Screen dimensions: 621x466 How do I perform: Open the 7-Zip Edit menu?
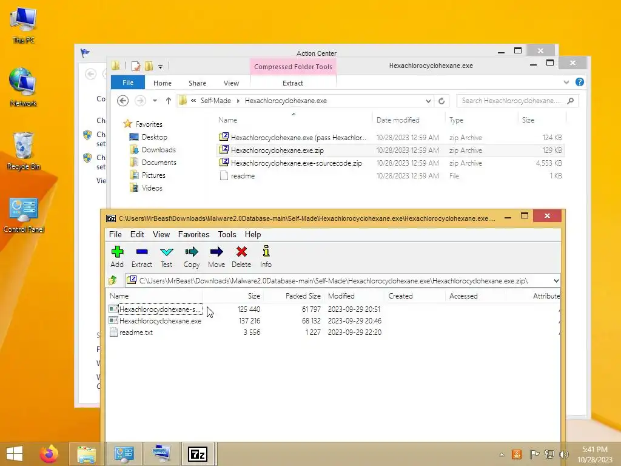click(137, 235)
